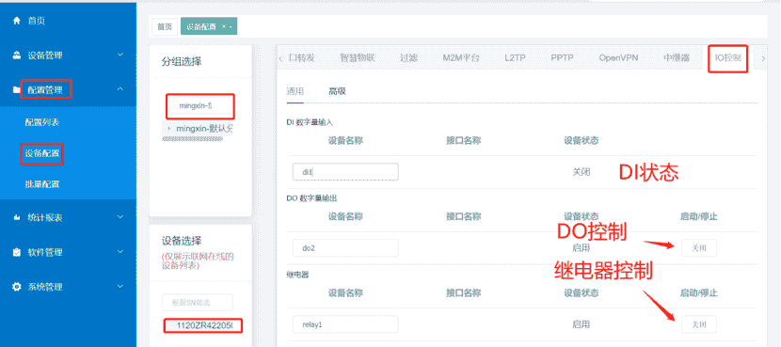Click the 设备管理 sidebar icon
The width and height of the screenshot is (781, 347).
(17, 55)
